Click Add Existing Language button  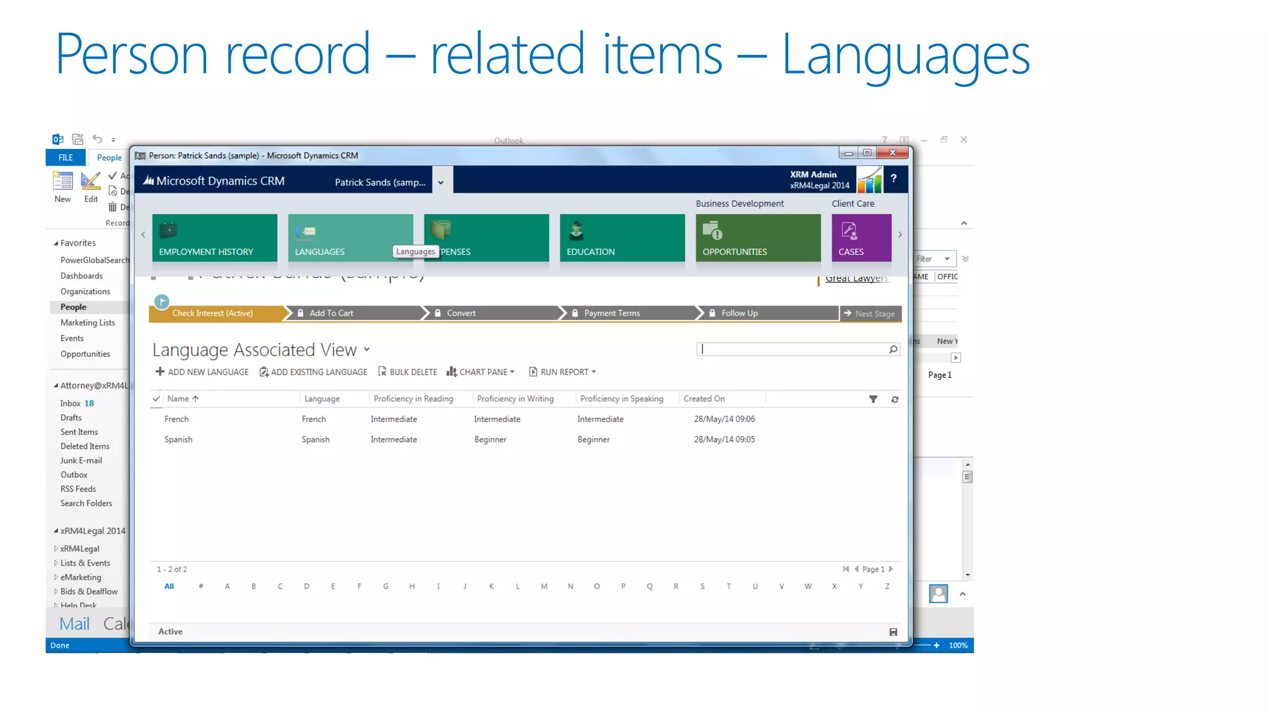(x=313, y=372)
